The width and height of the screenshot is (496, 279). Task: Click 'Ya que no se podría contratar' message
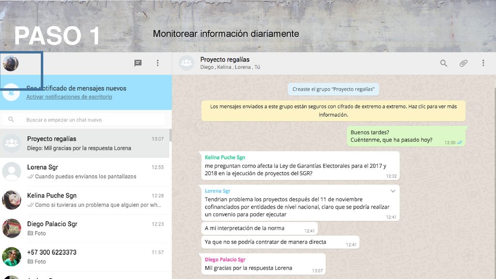(280, 242)
